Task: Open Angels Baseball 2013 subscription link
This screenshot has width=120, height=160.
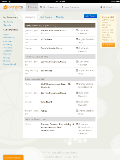Action: tap(9, 36)
